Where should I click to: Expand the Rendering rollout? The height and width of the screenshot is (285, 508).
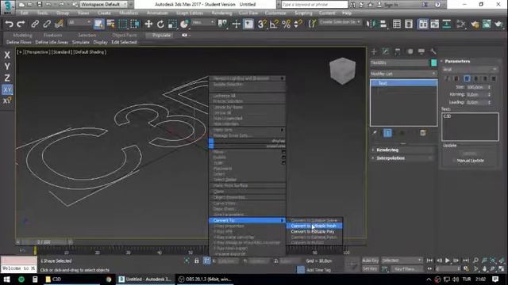pos(402,150)
